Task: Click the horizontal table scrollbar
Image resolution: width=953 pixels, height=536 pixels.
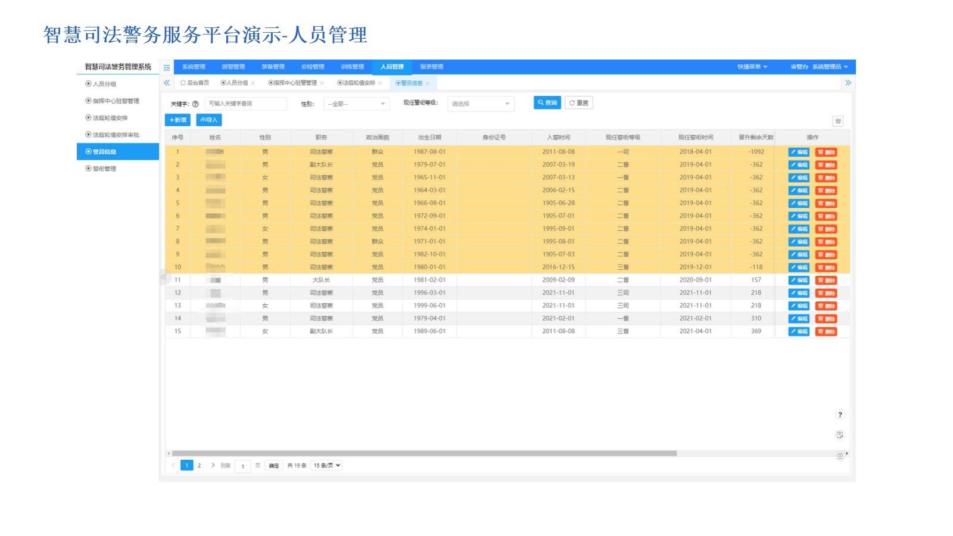Action: 424,454
